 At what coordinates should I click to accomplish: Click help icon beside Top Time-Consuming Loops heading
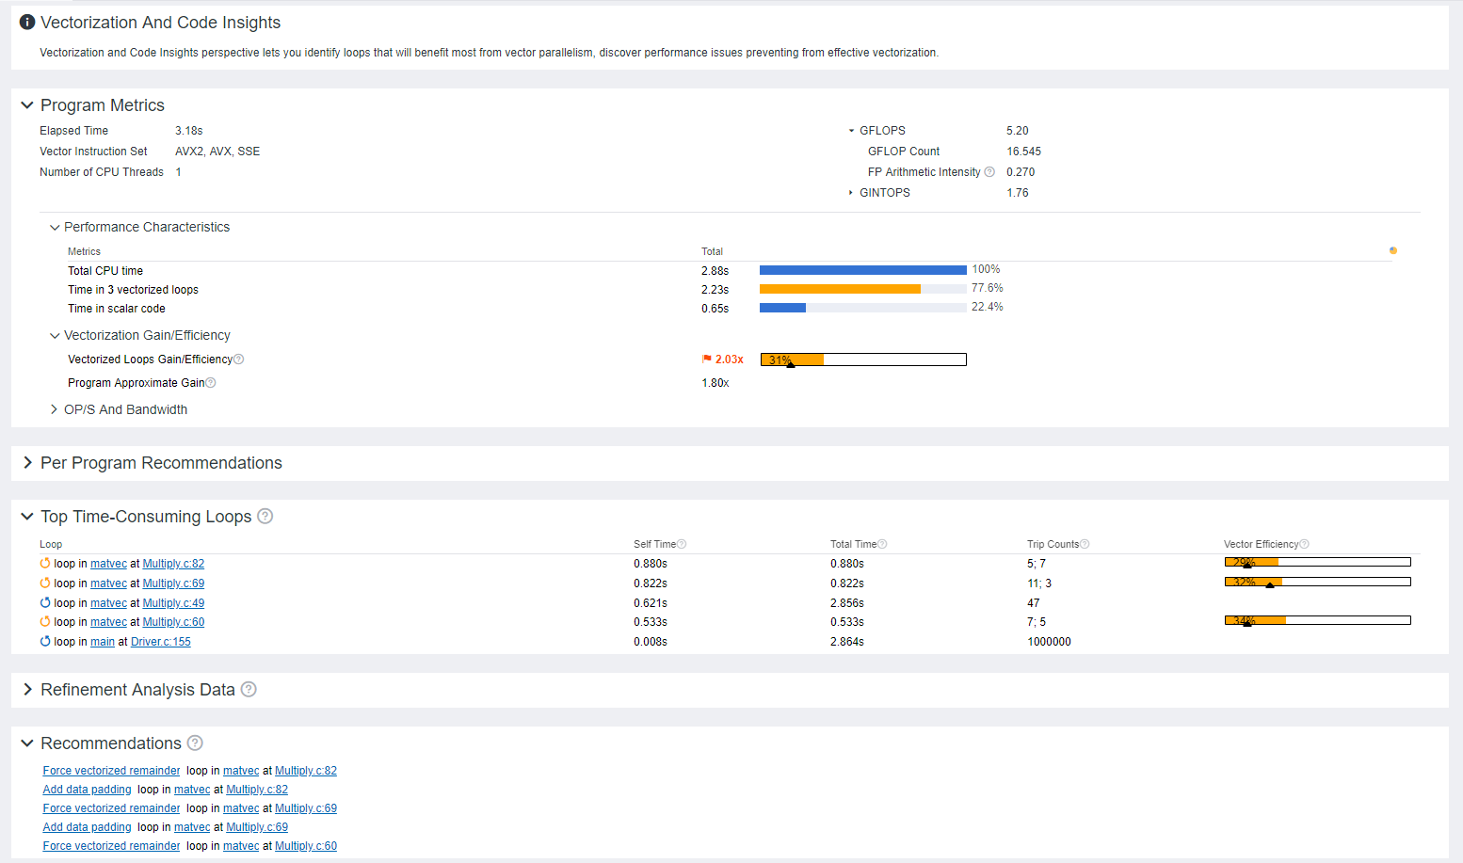(265, 517)
